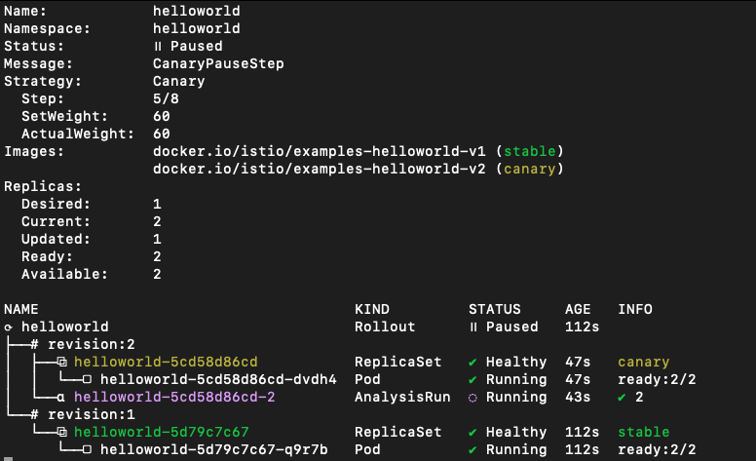Click the purple running spinner for AnalysisRun
Screen dimensions: 756x461
click(x=472, y=398)
